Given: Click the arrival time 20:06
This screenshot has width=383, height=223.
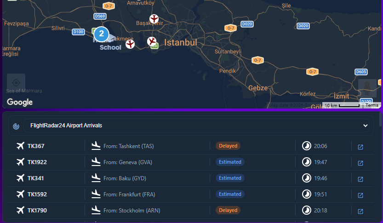Looking at the screenshot, I should (320, 146).
